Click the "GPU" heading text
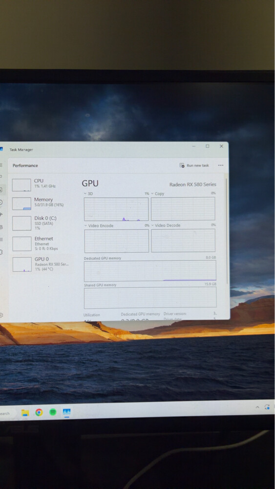This screenshot has height=489, width=275. (90, 183)
